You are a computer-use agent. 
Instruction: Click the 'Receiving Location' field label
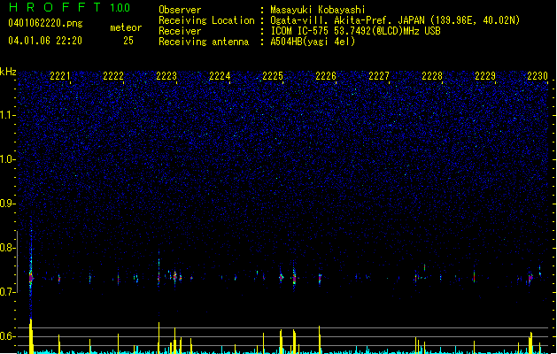(206, 20)
